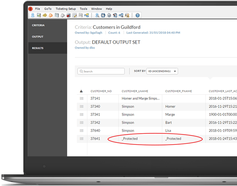The image size is (237, 186).
Task: Click the clipboard with pencil toolbar icon
Action: [115, 15]
